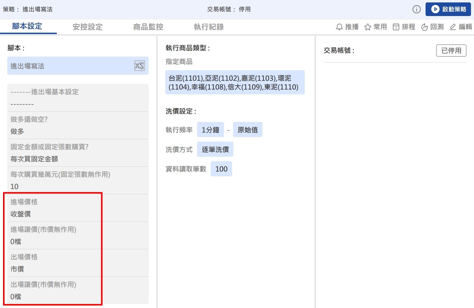Select the 腳本設定 tab
The width and height of the screenshot is (474, 308).
tap(27, 26)
